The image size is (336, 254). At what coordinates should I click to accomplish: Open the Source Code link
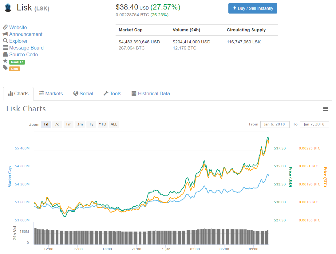point(24,54)
